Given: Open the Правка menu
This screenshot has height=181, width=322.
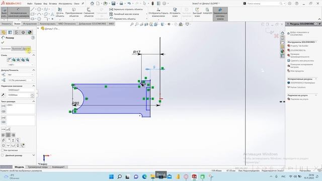Looking at the screenshot, I should tap(38, 4).
